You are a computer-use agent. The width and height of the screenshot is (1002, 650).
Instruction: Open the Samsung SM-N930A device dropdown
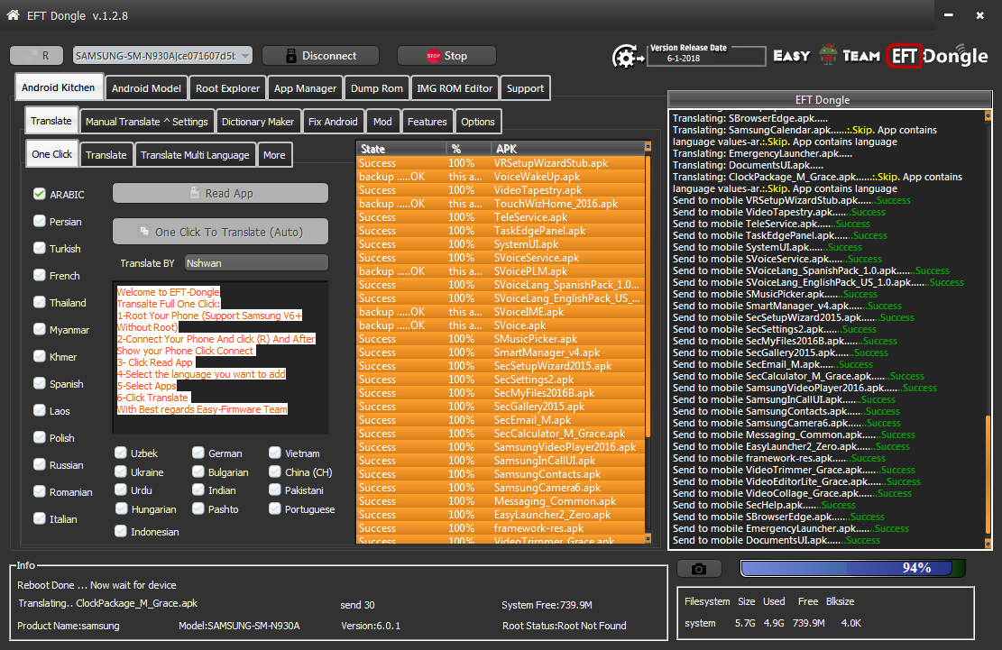(162, 56)
